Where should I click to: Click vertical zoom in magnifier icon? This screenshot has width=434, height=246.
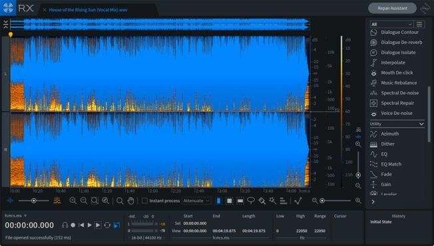coord(358,144)
